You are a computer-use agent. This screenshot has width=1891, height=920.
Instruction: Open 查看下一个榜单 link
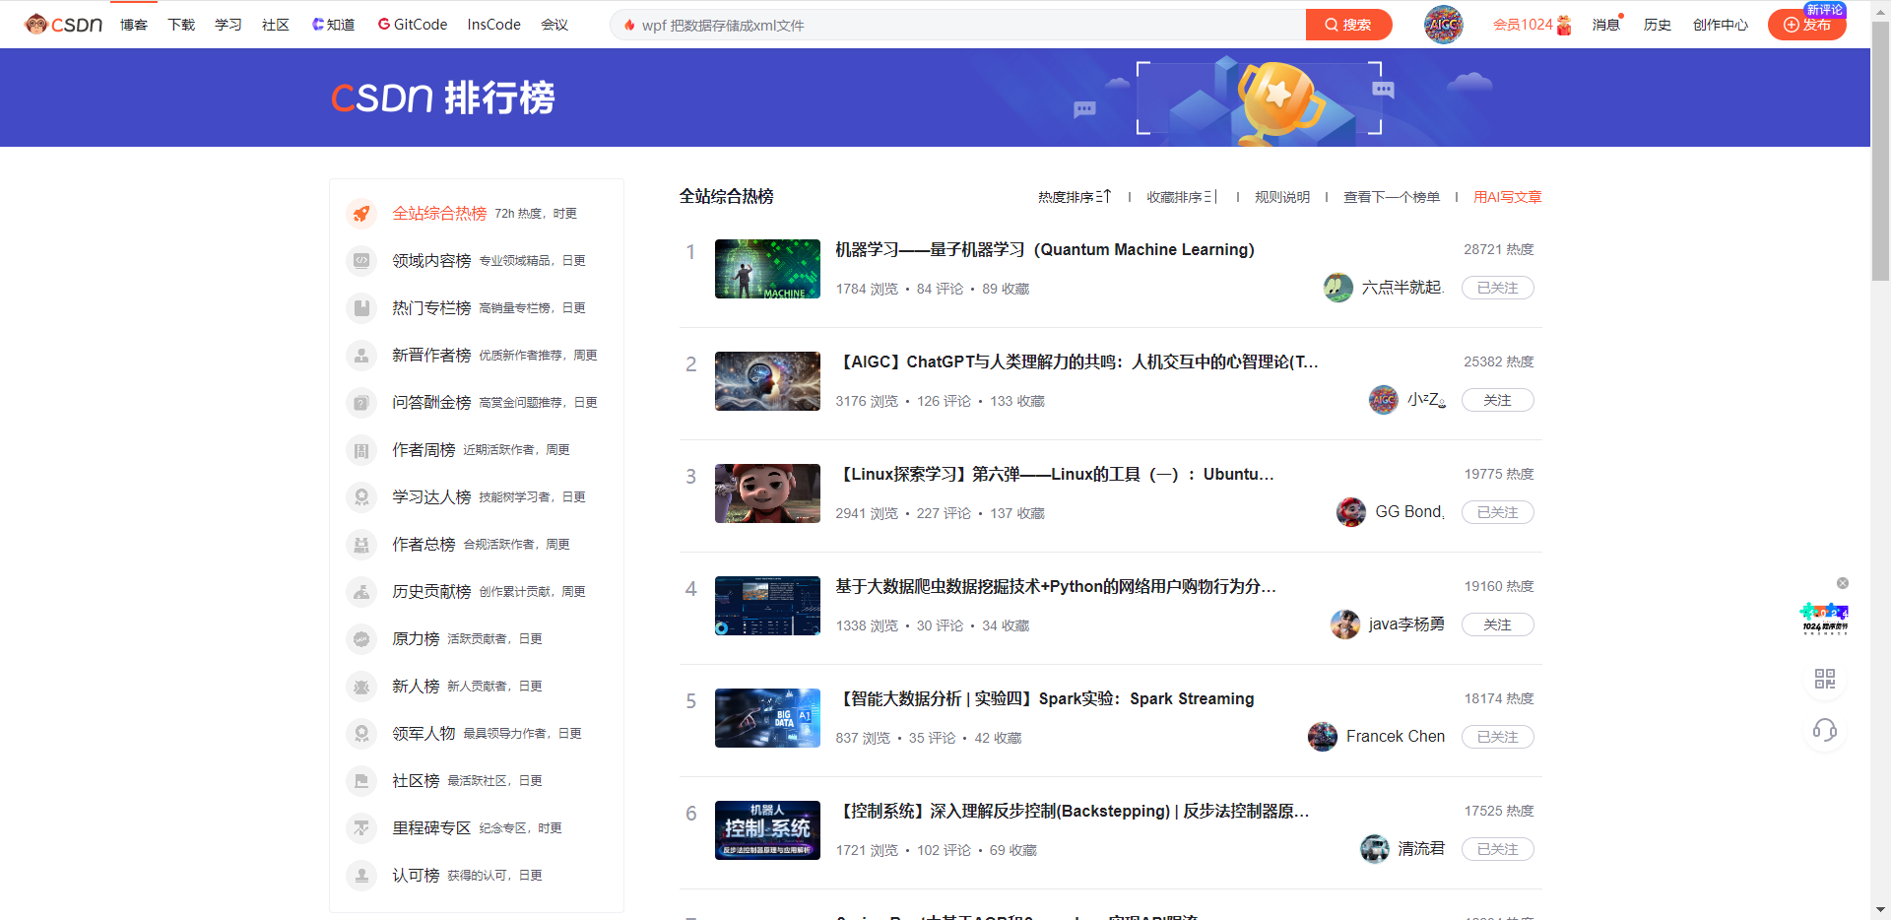pyautogui.click(x=1391, y=197)
